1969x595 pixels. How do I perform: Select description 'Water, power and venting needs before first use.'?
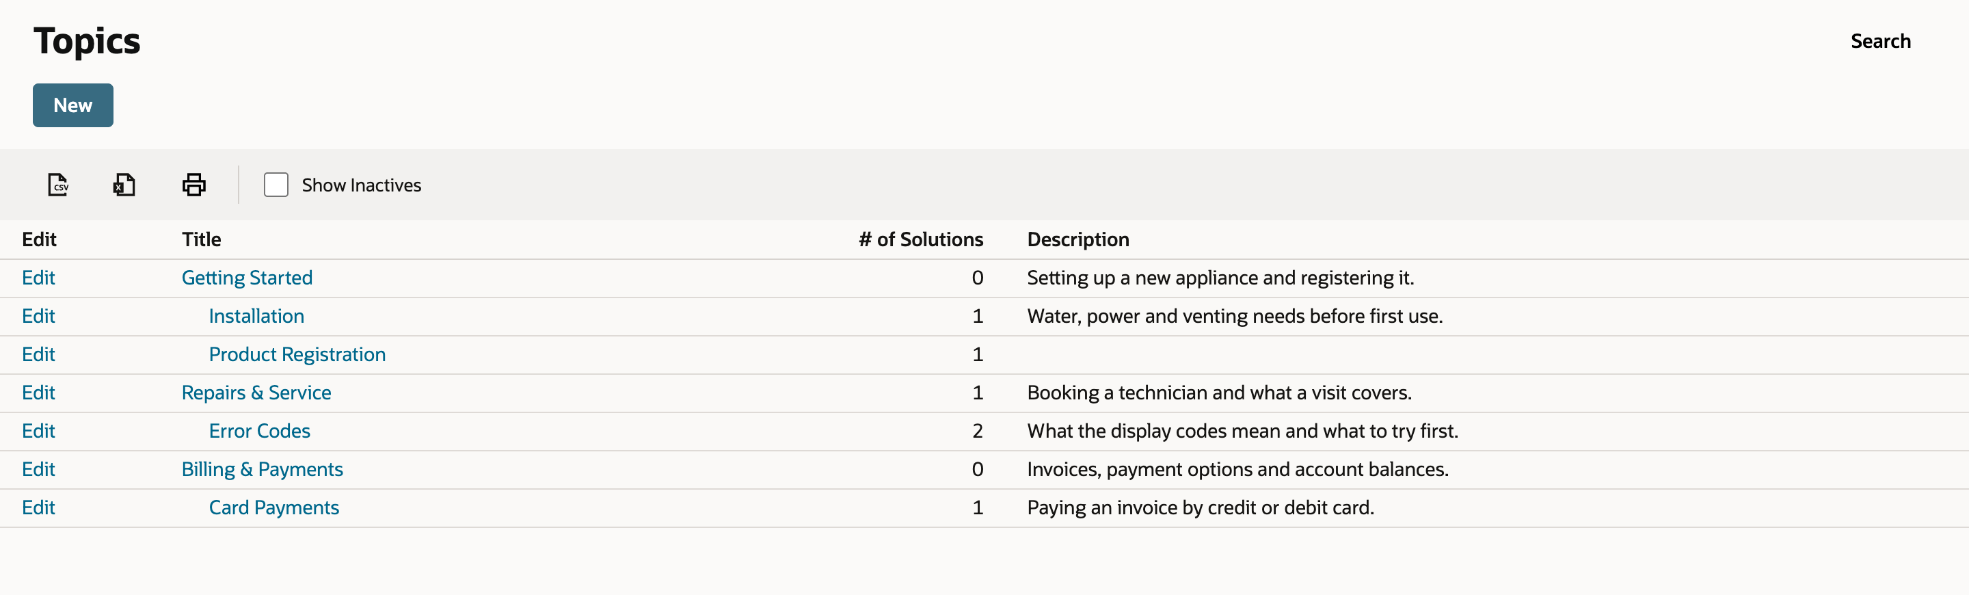pos(1235,316)
